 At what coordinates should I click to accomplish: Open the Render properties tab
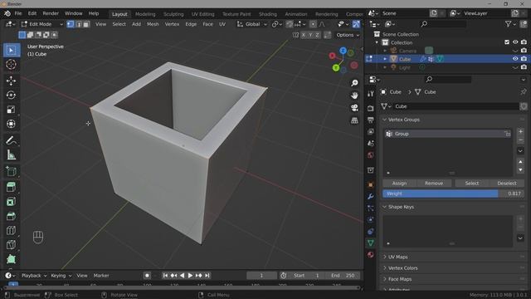[x=371, y=108]
